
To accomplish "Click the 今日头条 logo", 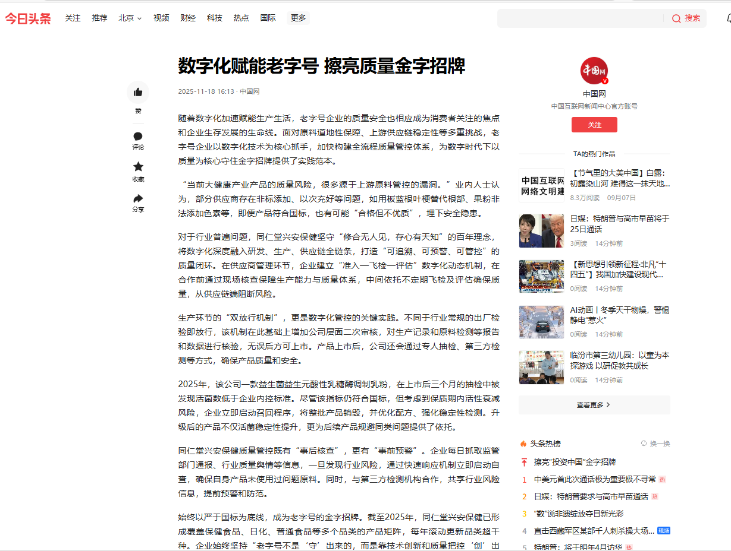I will (x=28, y=18).
